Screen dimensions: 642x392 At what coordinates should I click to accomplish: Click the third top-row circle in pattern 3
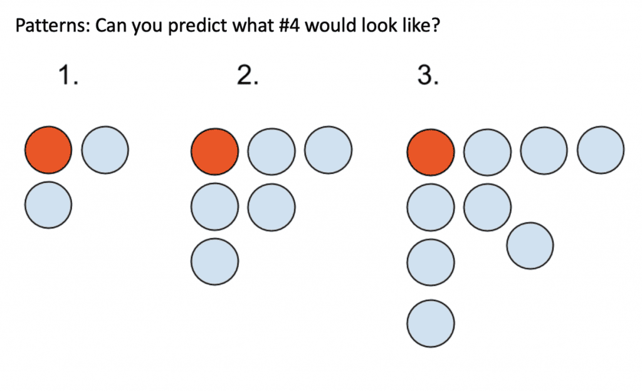(544, 151)
